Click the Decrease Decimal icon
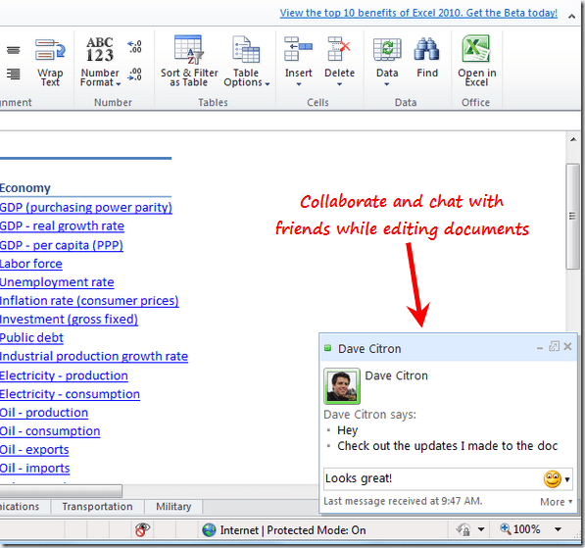 tap(134, 74)
